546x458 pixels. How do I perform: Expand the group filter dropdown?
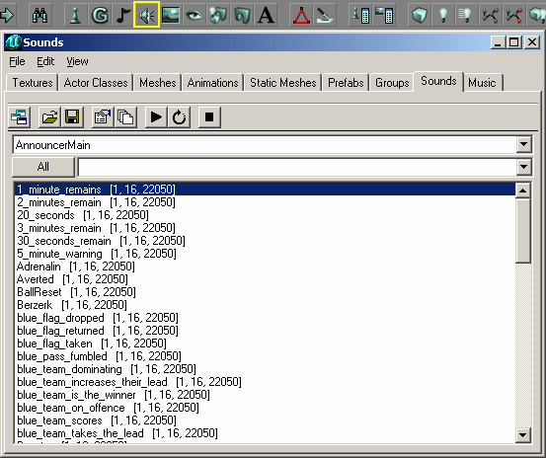coord(523,167)
